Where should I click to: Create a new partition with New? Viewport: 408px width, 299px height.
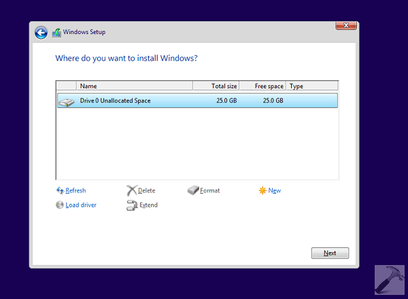click(x=275, y=190)
